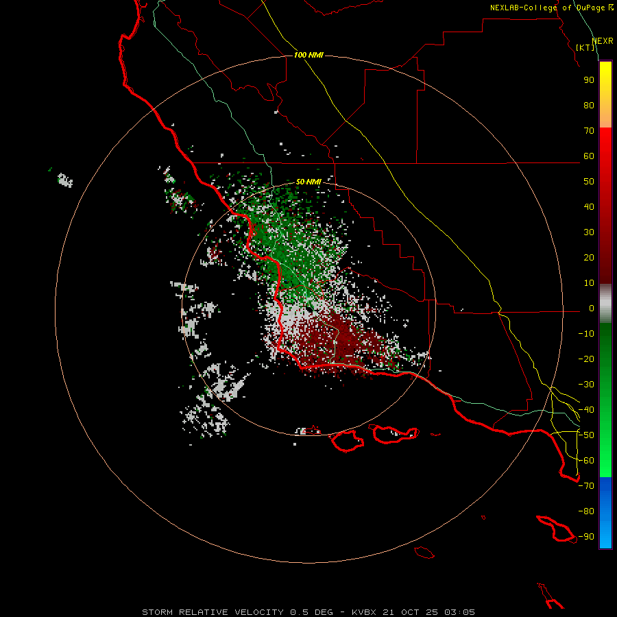Click the 80 value on velocity scale
Image resolution: width=617 pixels, height=617 pixels.
click(x=589, y=106)
